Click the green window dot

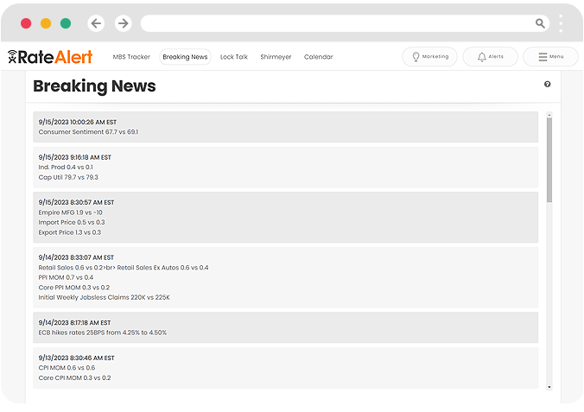(x=66, y=23)
